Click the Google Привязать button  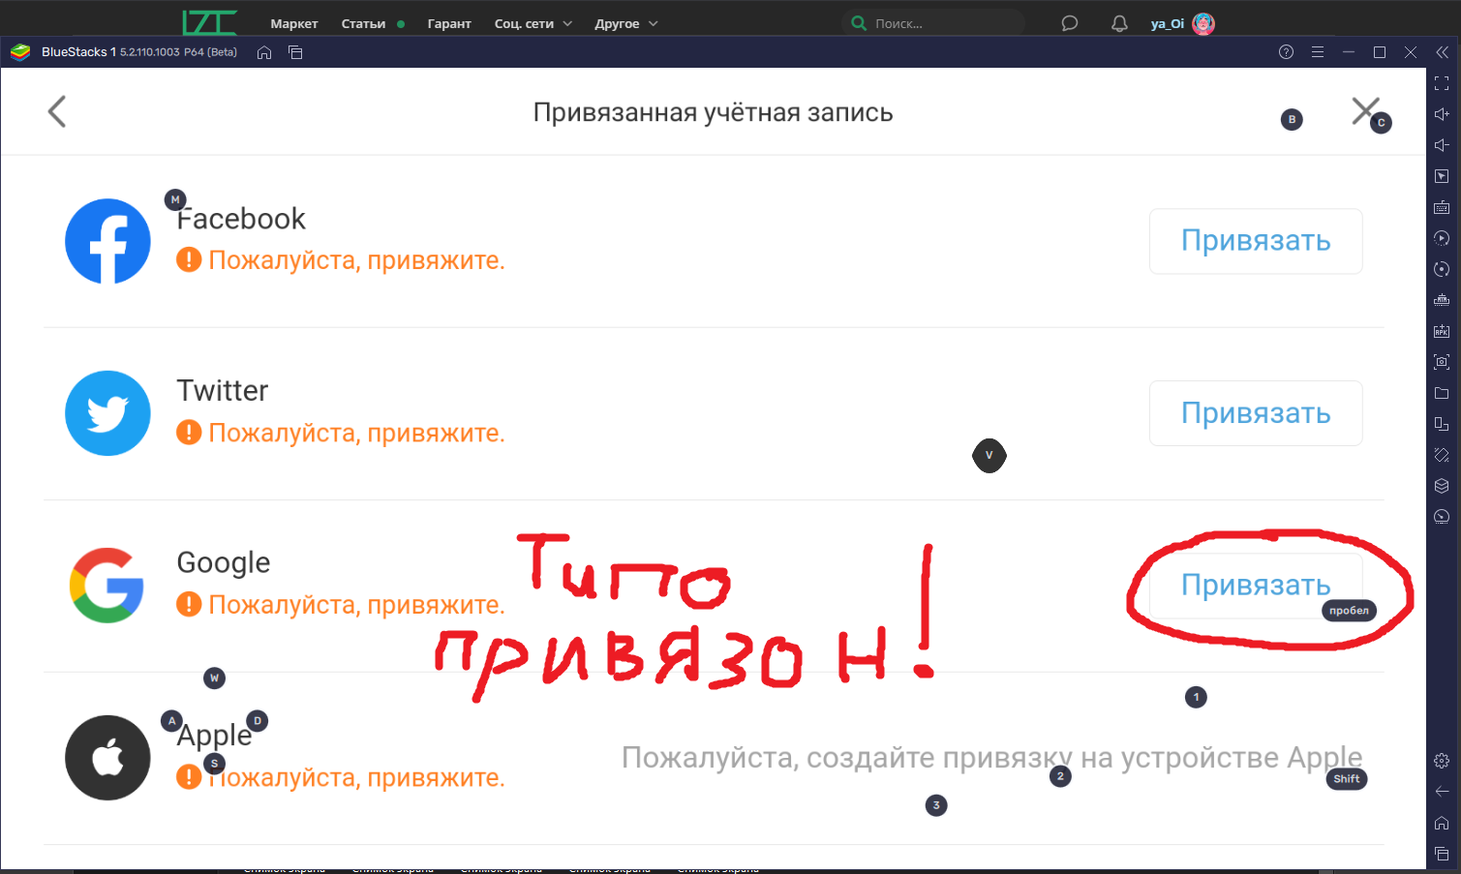(1256, 585)
